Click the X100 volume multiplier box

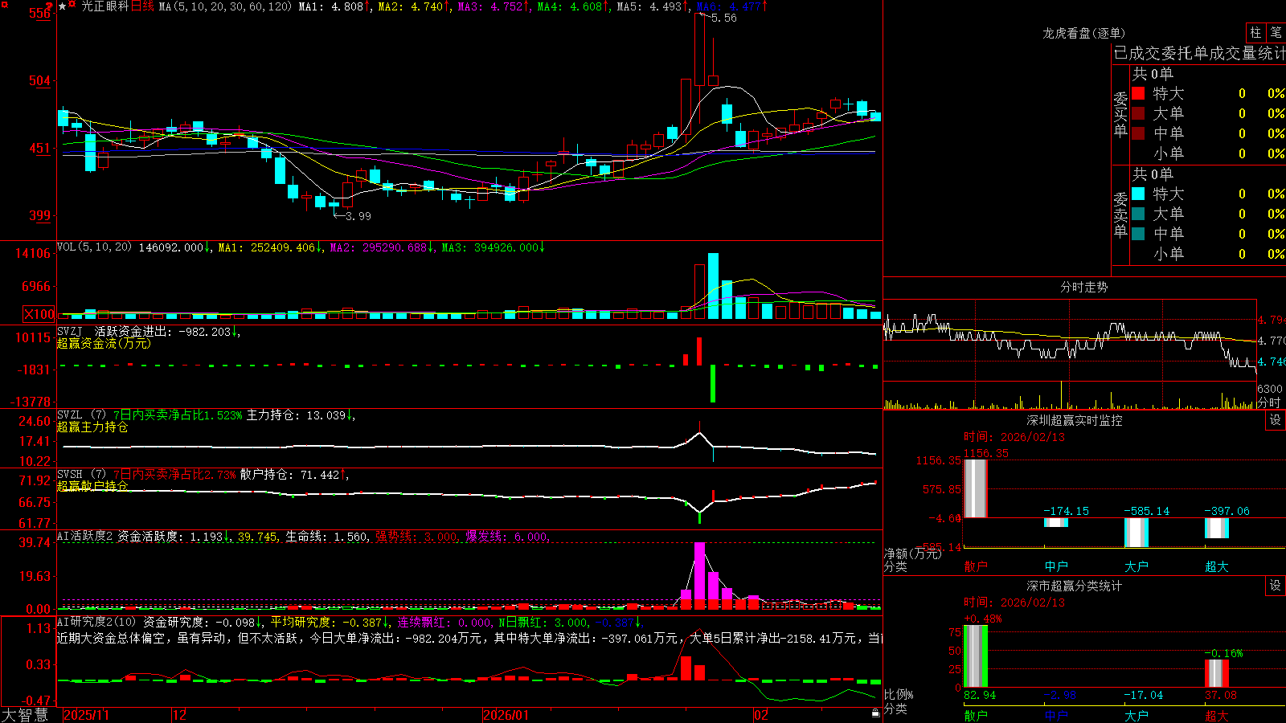39,314
